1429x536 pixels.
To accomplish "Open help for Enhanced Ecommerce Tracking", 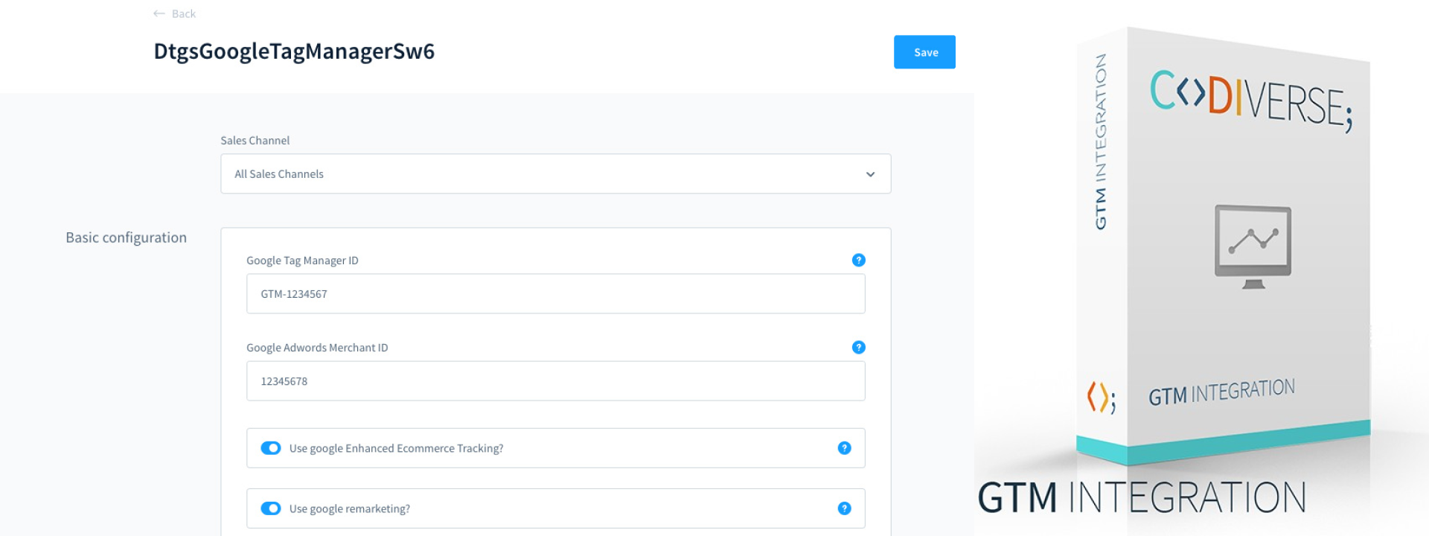I will 844,447.
